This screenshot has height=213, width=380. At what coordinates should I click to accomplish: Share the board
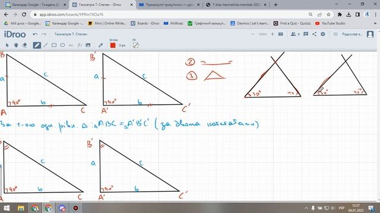point(314,34)
